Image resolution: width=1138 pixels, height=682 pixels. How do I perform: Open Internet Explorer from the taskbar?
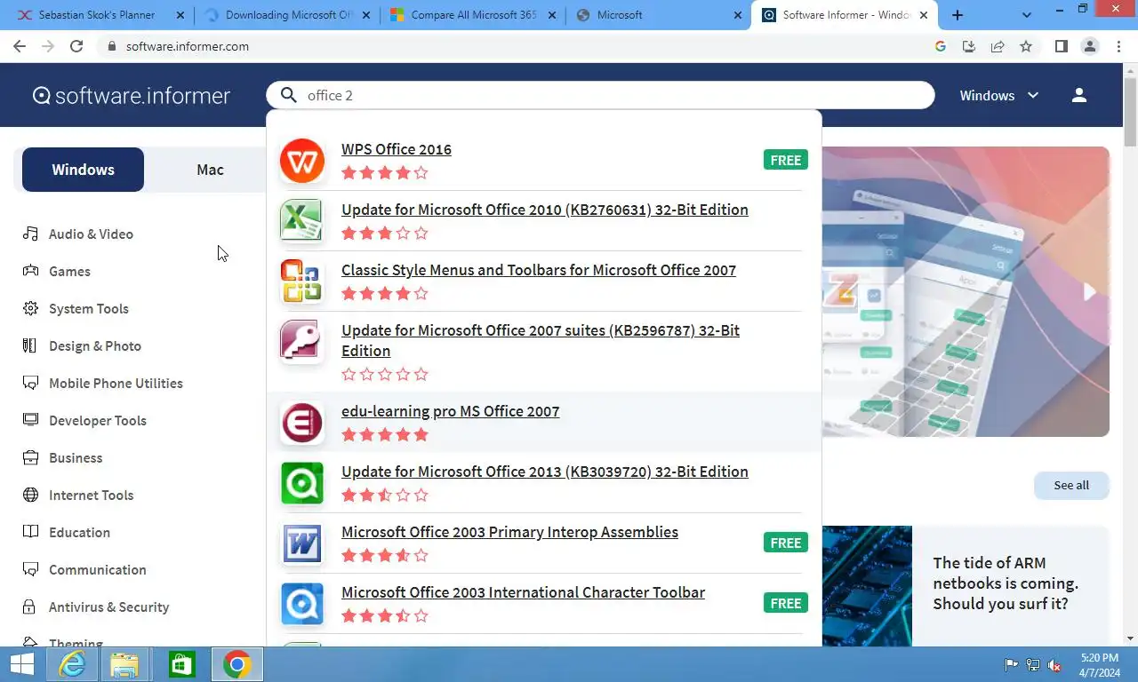pos(72,664)
